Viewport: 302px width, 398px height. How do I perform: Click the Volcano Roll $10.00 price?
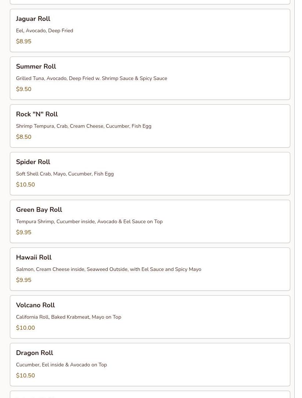[x=25, y=328]
